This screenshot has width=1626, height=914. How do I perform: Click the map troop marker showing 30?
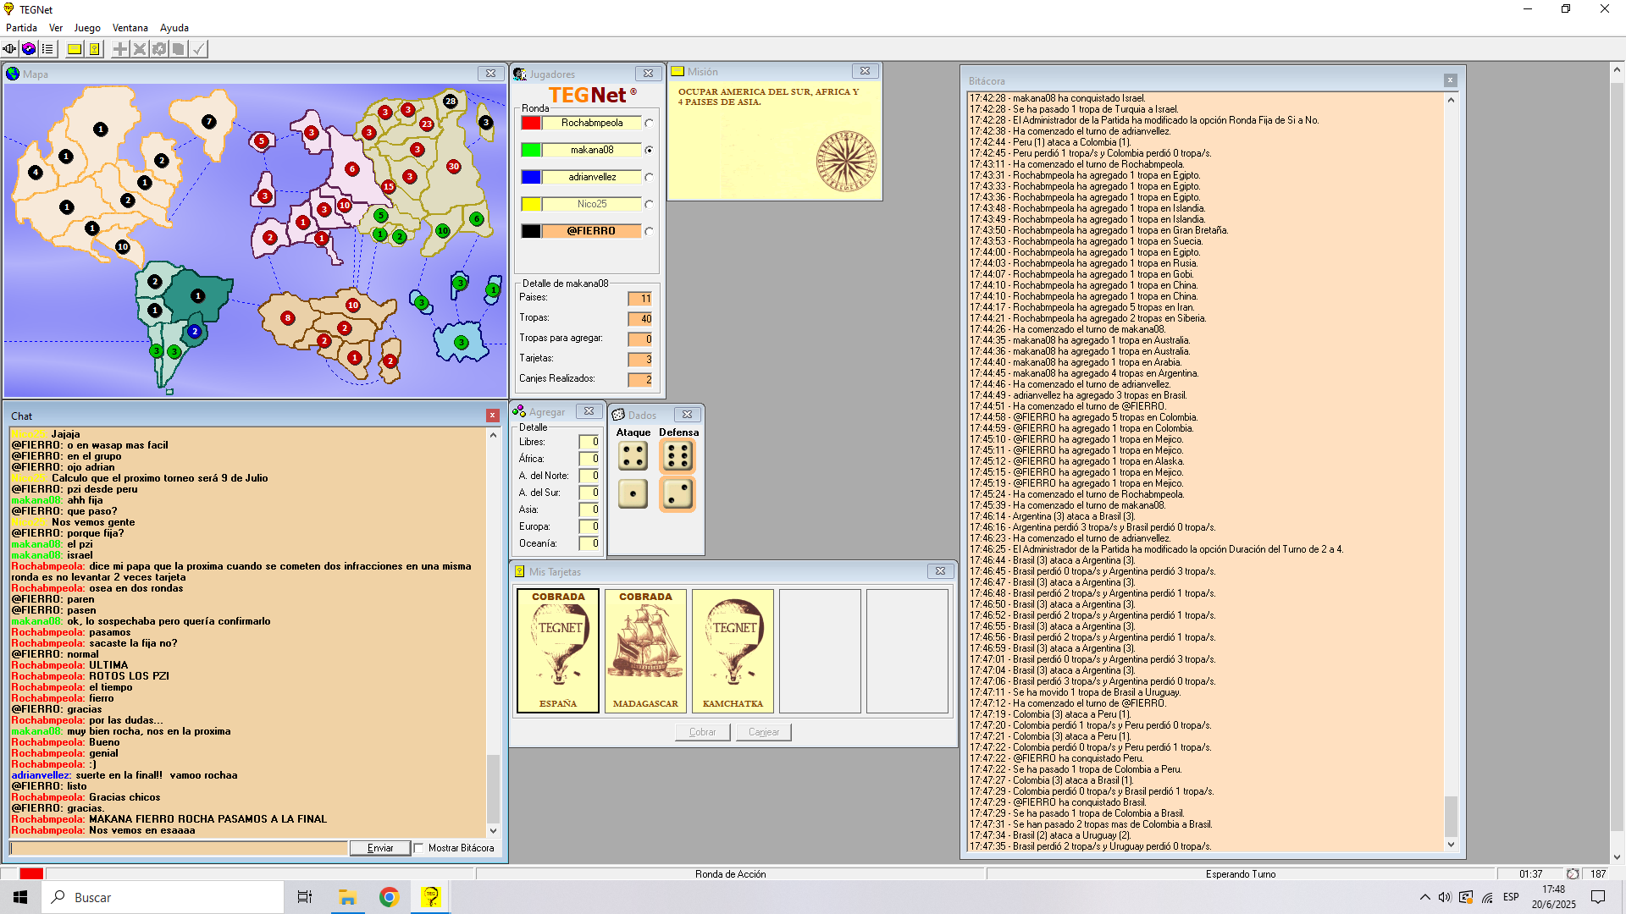(x=454, y=167)
